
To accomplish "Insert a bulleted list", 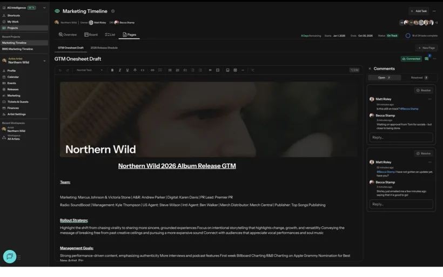I will [x=170, y=70].
